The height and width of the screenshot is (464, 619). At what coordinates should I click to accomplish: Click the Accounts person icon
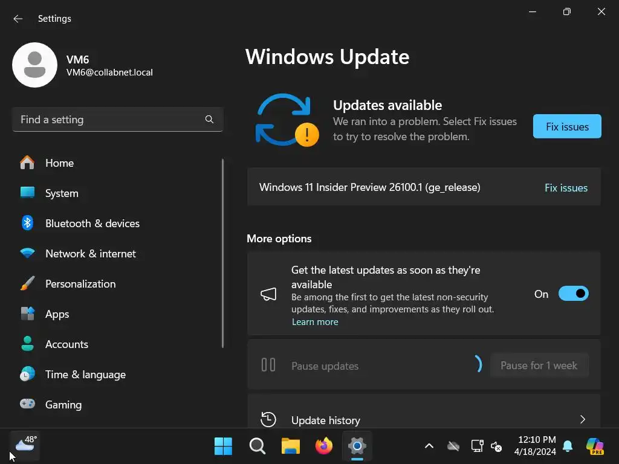pyautogui.click(x=27, y=344)
